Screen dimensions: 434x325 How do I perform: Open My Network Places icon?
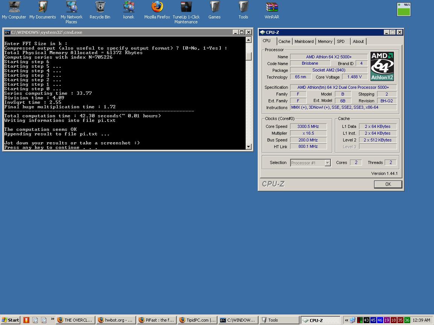[x=72, y=12]
